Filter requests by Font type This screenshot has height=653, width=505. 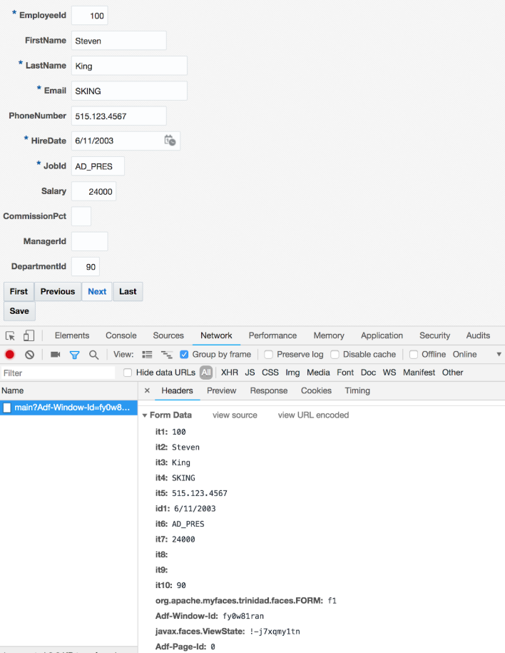pyautogui.click(x=345, y=373)
